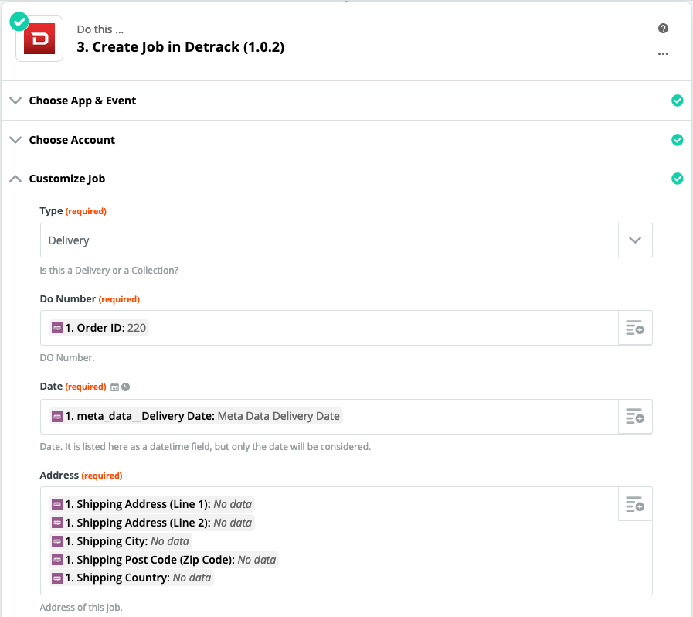Click Choose App & Event green checkmark

click(677, 101)
